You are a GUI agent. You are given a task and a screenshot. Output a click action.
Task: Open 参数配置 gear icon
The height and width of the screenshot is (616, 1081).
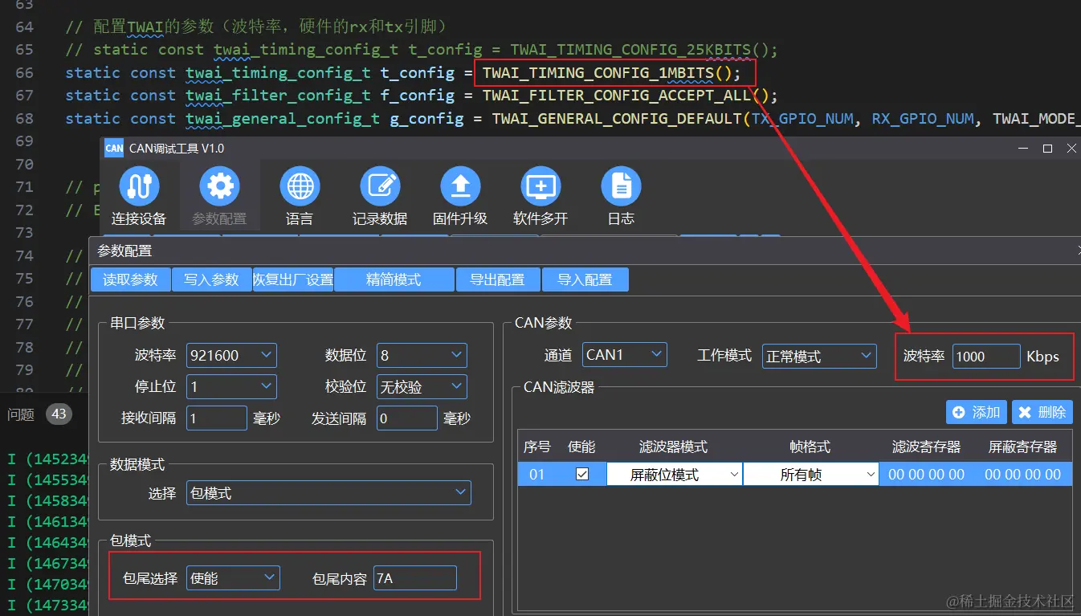(x=219, y=186)
